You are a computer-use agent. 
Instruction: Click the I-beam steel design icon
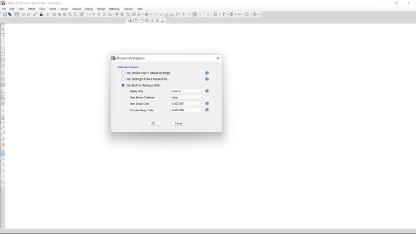208,15
